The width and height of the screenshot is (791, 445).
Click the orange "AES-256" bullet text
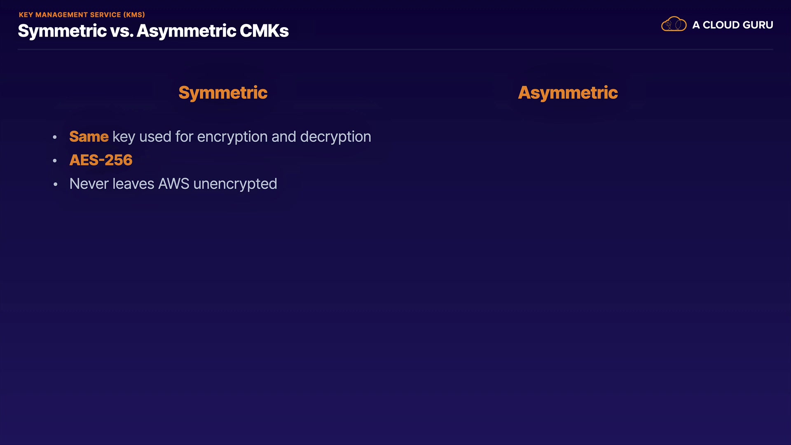point(101,160)
